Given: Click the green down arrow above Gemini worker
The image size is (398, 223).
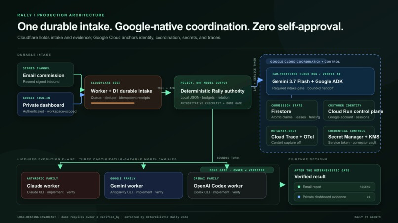Looking at the screenshot, I should 143,166.
